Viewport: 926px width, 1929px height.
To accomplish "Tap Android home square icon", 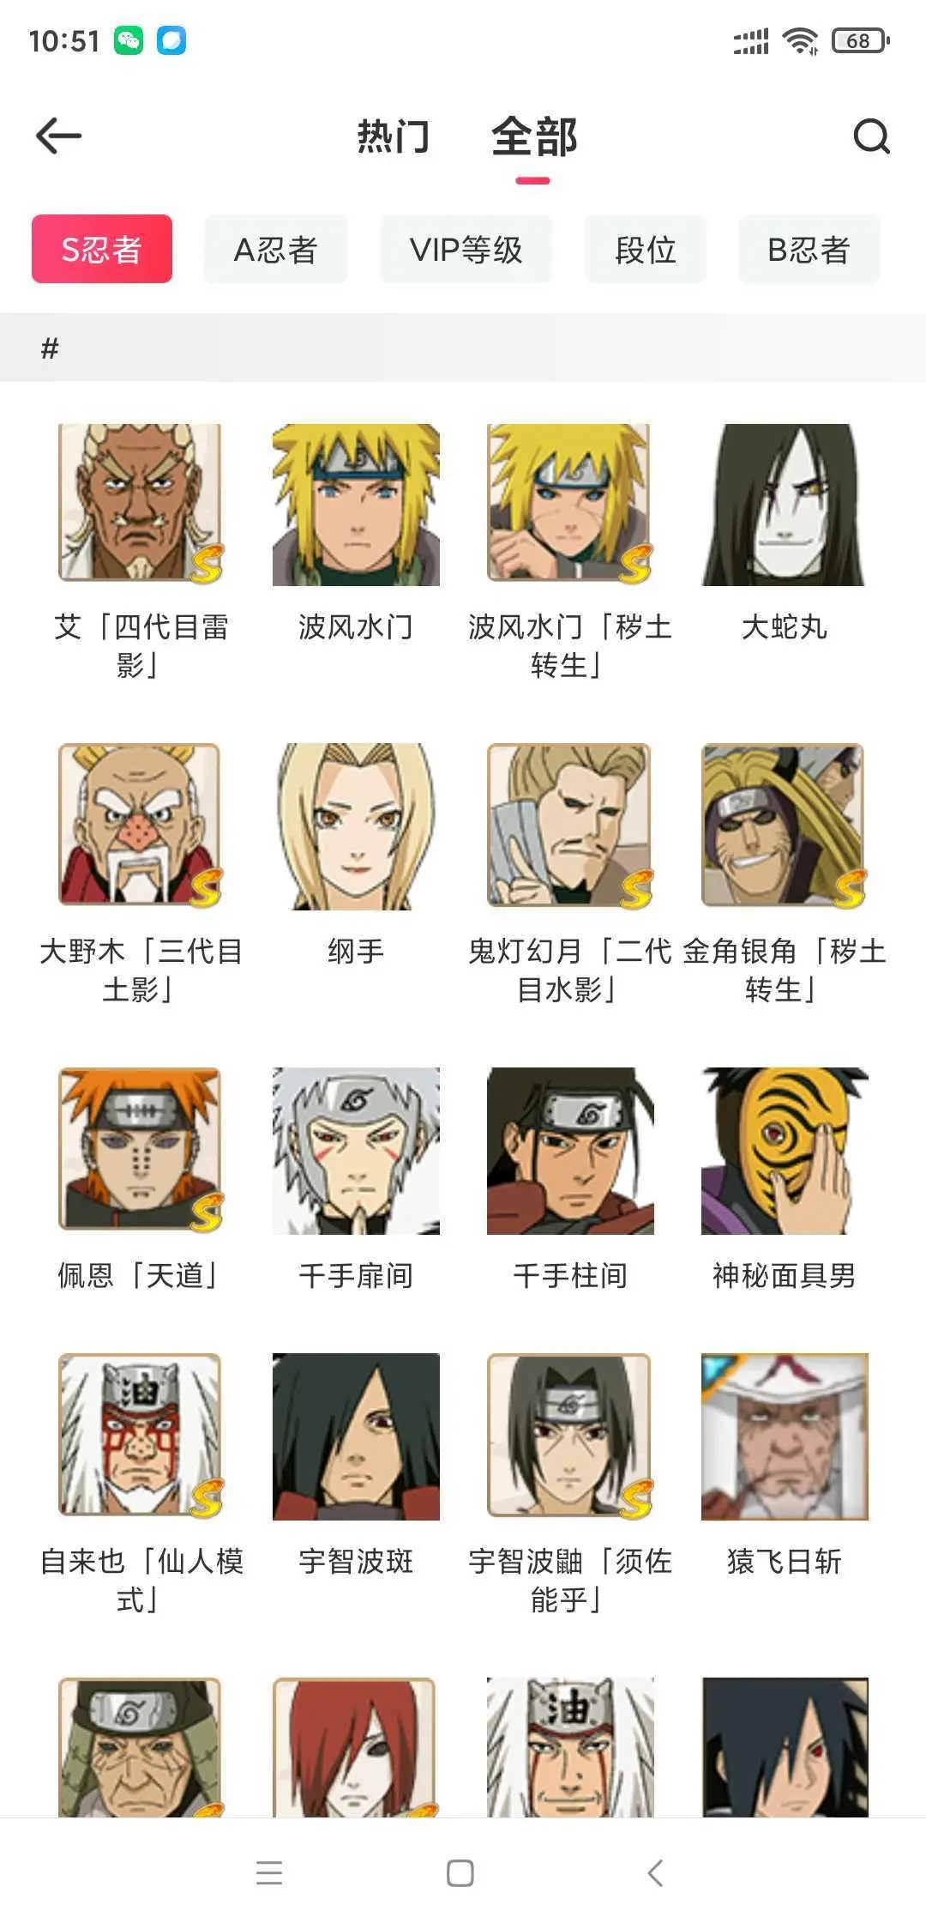I will click(460, 1872).
